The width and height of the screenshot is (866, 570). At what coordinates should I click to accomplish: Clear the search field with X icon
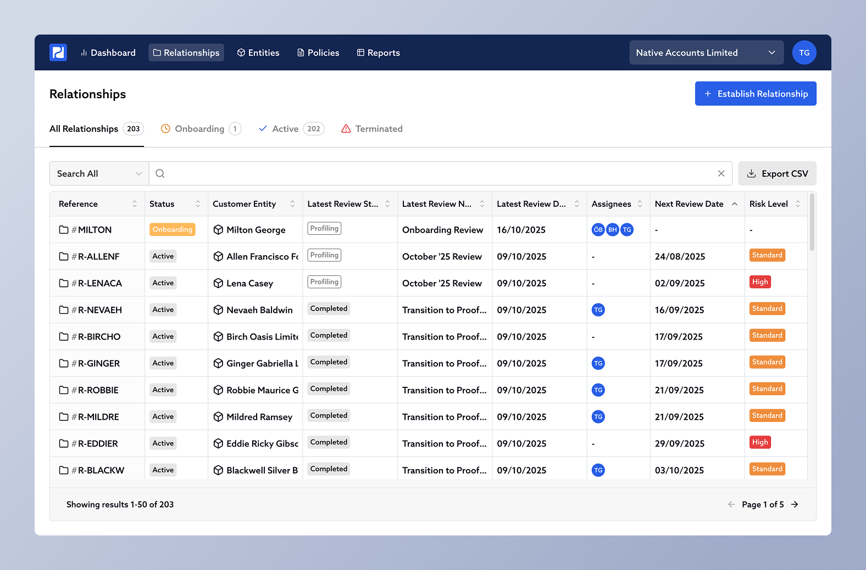tap(721, 173)
